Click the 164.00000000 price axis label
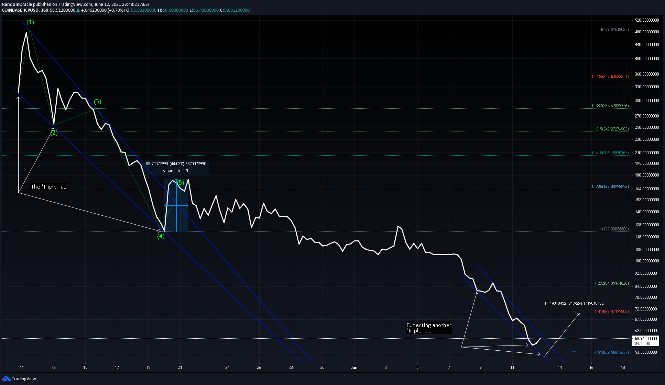 coord(647,189)
